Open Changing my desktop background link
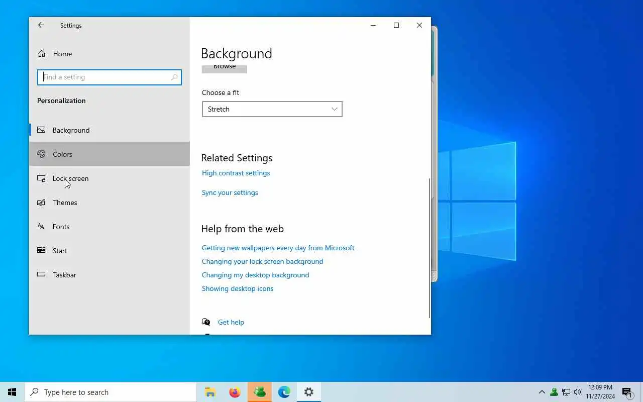Image resolution: width=643 pixels, height=402 pixels. (255, 275)
